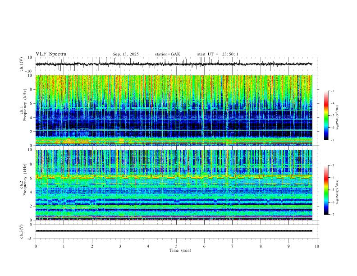Click the ch.1 voltage waveform trace panel
The height and width of the screenshot is (276, 357).
[177, 64]
